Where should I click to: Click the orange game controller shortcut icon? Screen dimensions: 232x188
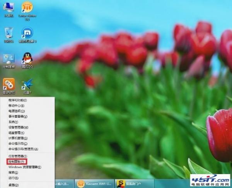point(9,84)
